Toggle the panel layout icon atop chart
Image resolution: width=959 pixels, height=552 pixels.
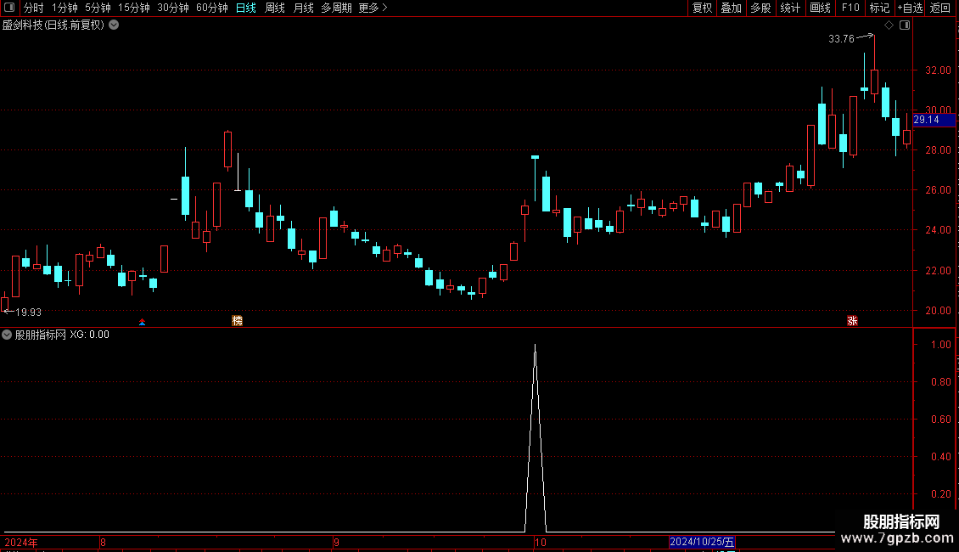(905, 25)
